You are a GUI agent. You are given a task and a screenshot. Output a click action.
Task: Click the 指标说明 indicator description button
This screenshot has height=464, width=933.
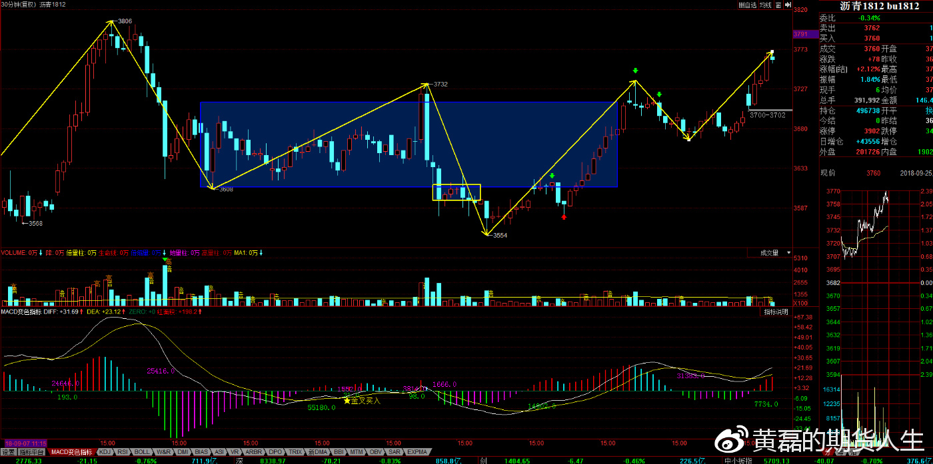pos(776,312)
